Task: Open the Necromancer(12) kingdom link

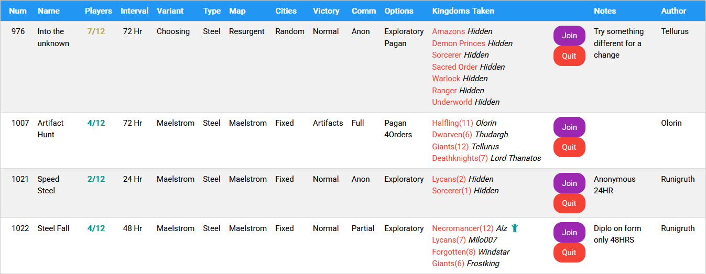Action: click(x=462, y=228)
